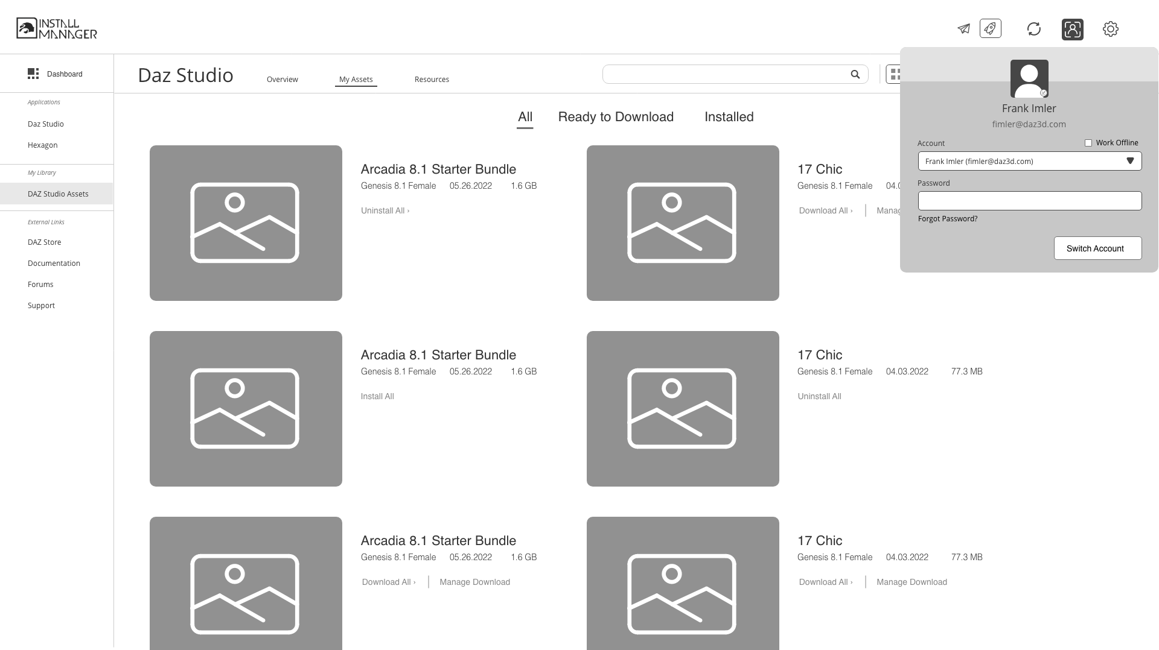The width and height of the screenshot is (1159, 650).
Task: Select Daz Studio in sidebar Applications
Action: [x=46, y=124]
